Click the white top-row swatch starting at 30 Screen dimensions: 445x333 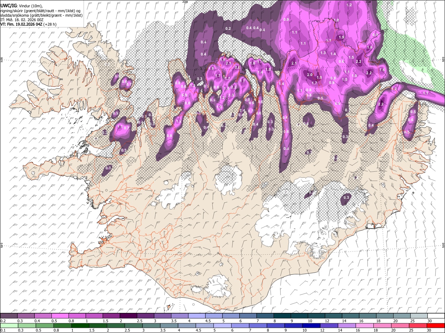click(436, 316)
